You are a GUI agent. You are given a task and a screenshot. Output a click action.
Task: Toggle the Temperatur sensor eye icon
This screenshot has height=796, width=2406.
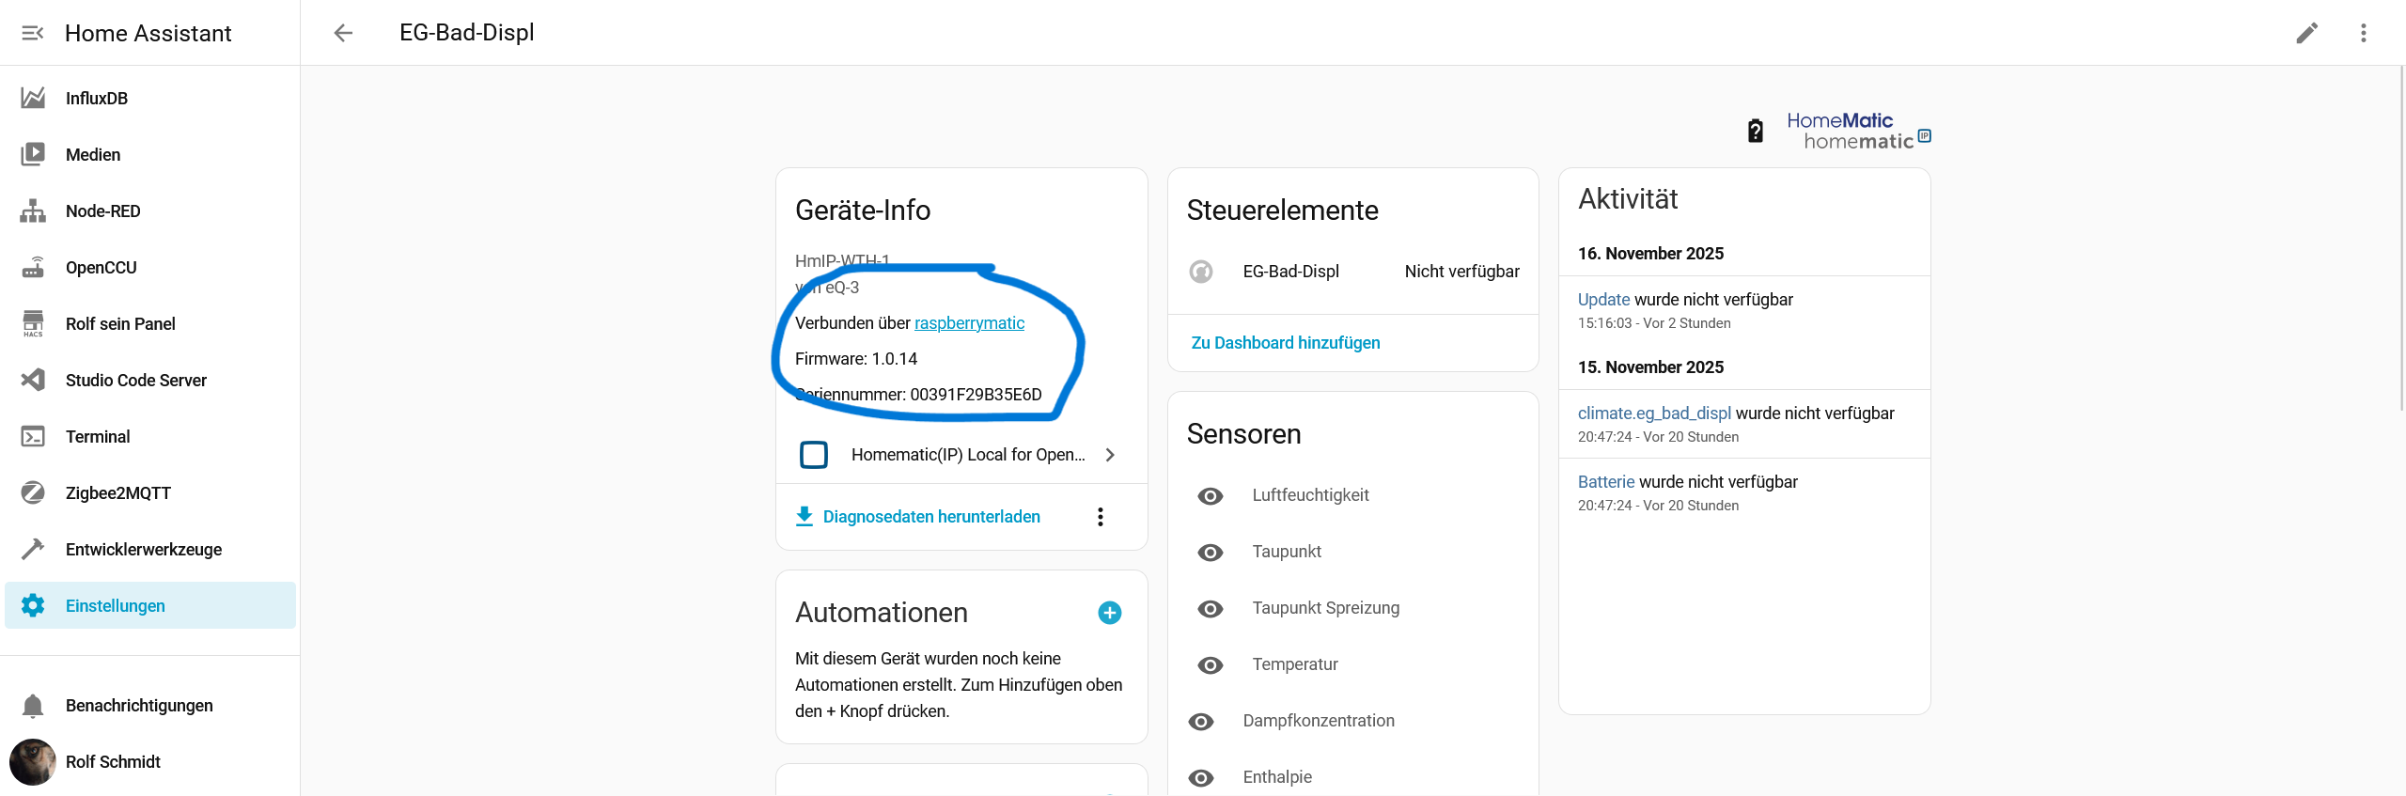pyautogui.click(x=1211, y=665)
